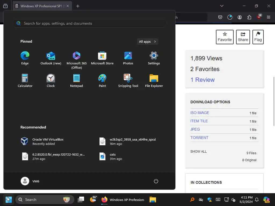Open File Explorer from the taskbar
The width and height of the screenshot is (275, 206).
153,200
